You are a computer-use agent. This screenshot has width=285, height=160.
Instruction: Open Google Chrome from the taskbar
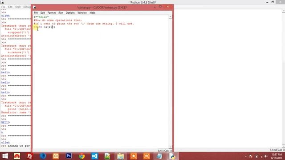click(82, 156)
